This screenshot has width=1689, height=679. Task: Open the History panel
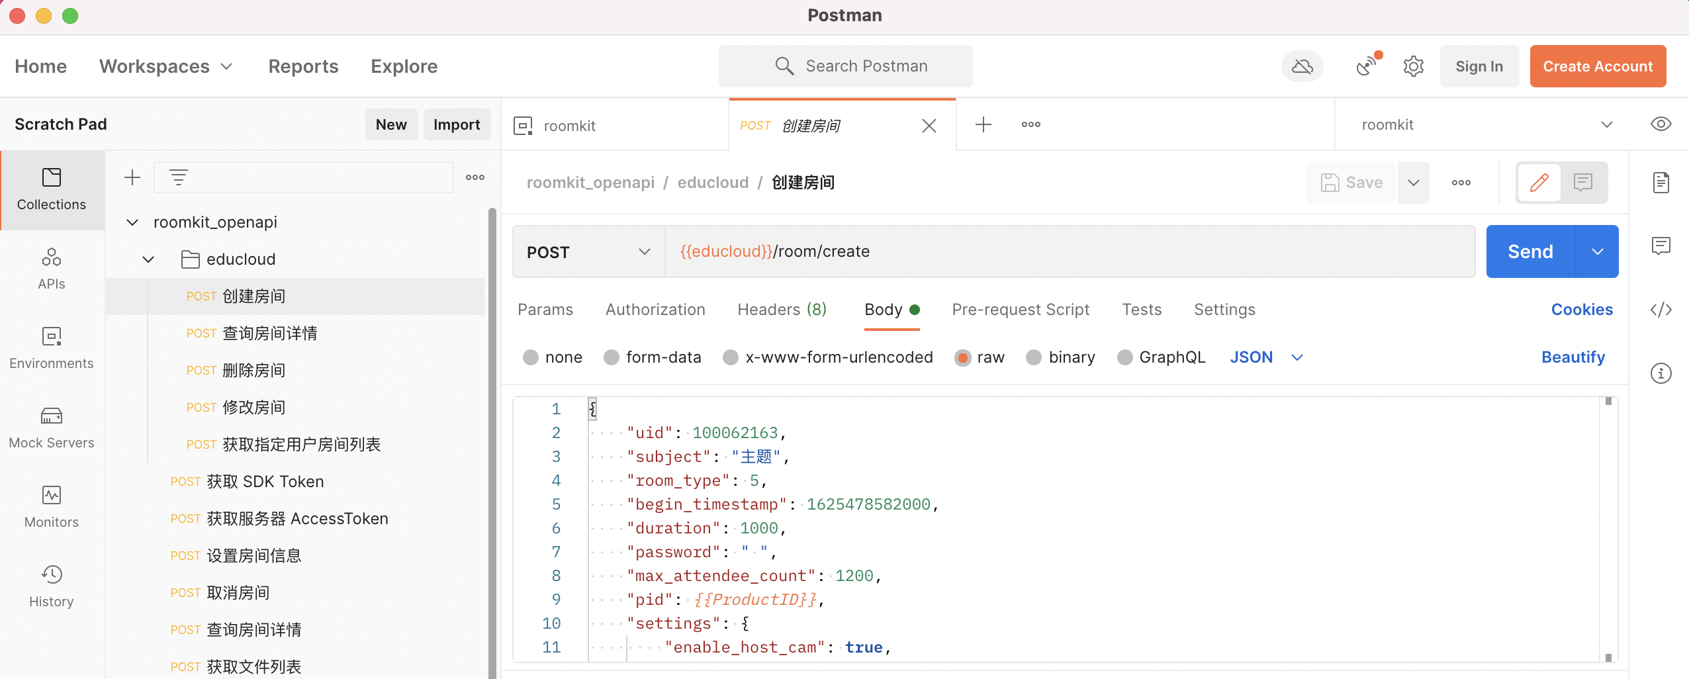coord(52,585)
